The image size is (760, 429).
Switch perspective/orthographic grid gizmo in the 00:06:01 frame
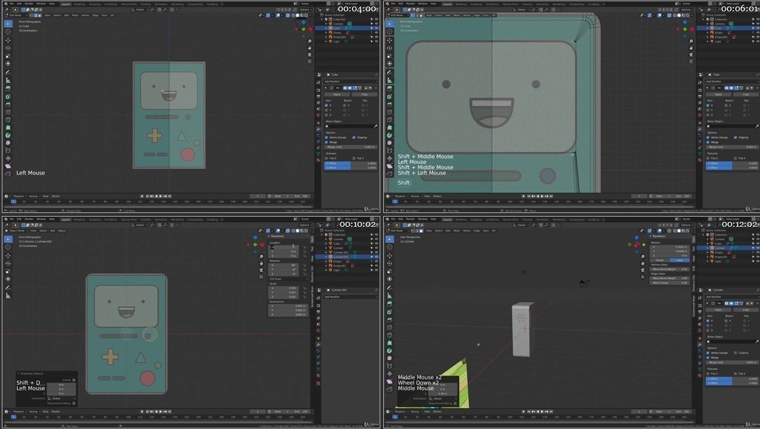coord(690,61)
